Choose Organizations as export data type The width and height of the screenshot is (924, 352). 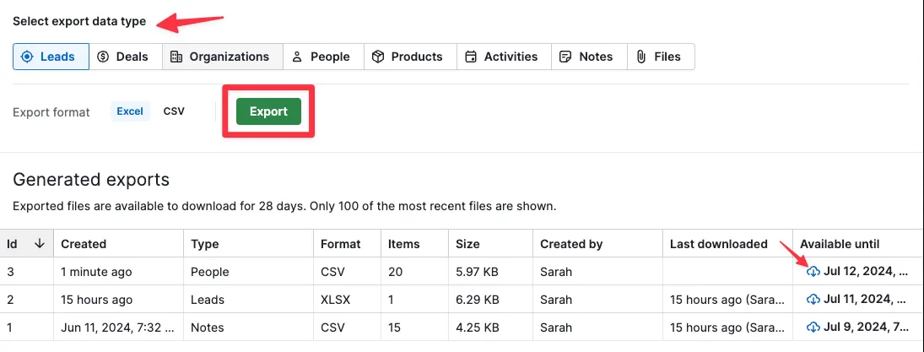(x=222, y=57)
